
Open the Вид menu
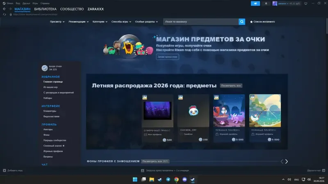coord(18,3)
